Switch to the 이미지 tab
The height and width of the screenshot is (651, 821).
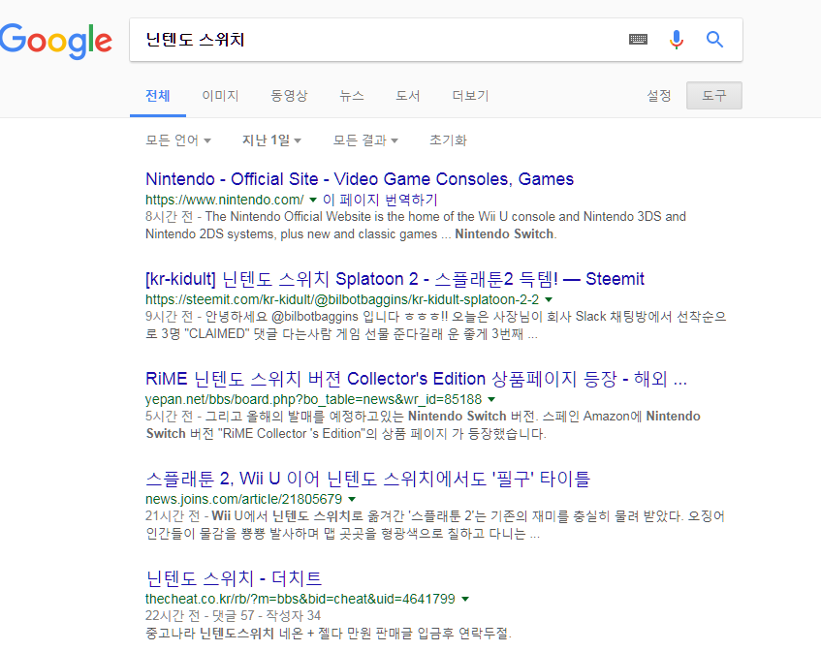[x=220, y=96]
